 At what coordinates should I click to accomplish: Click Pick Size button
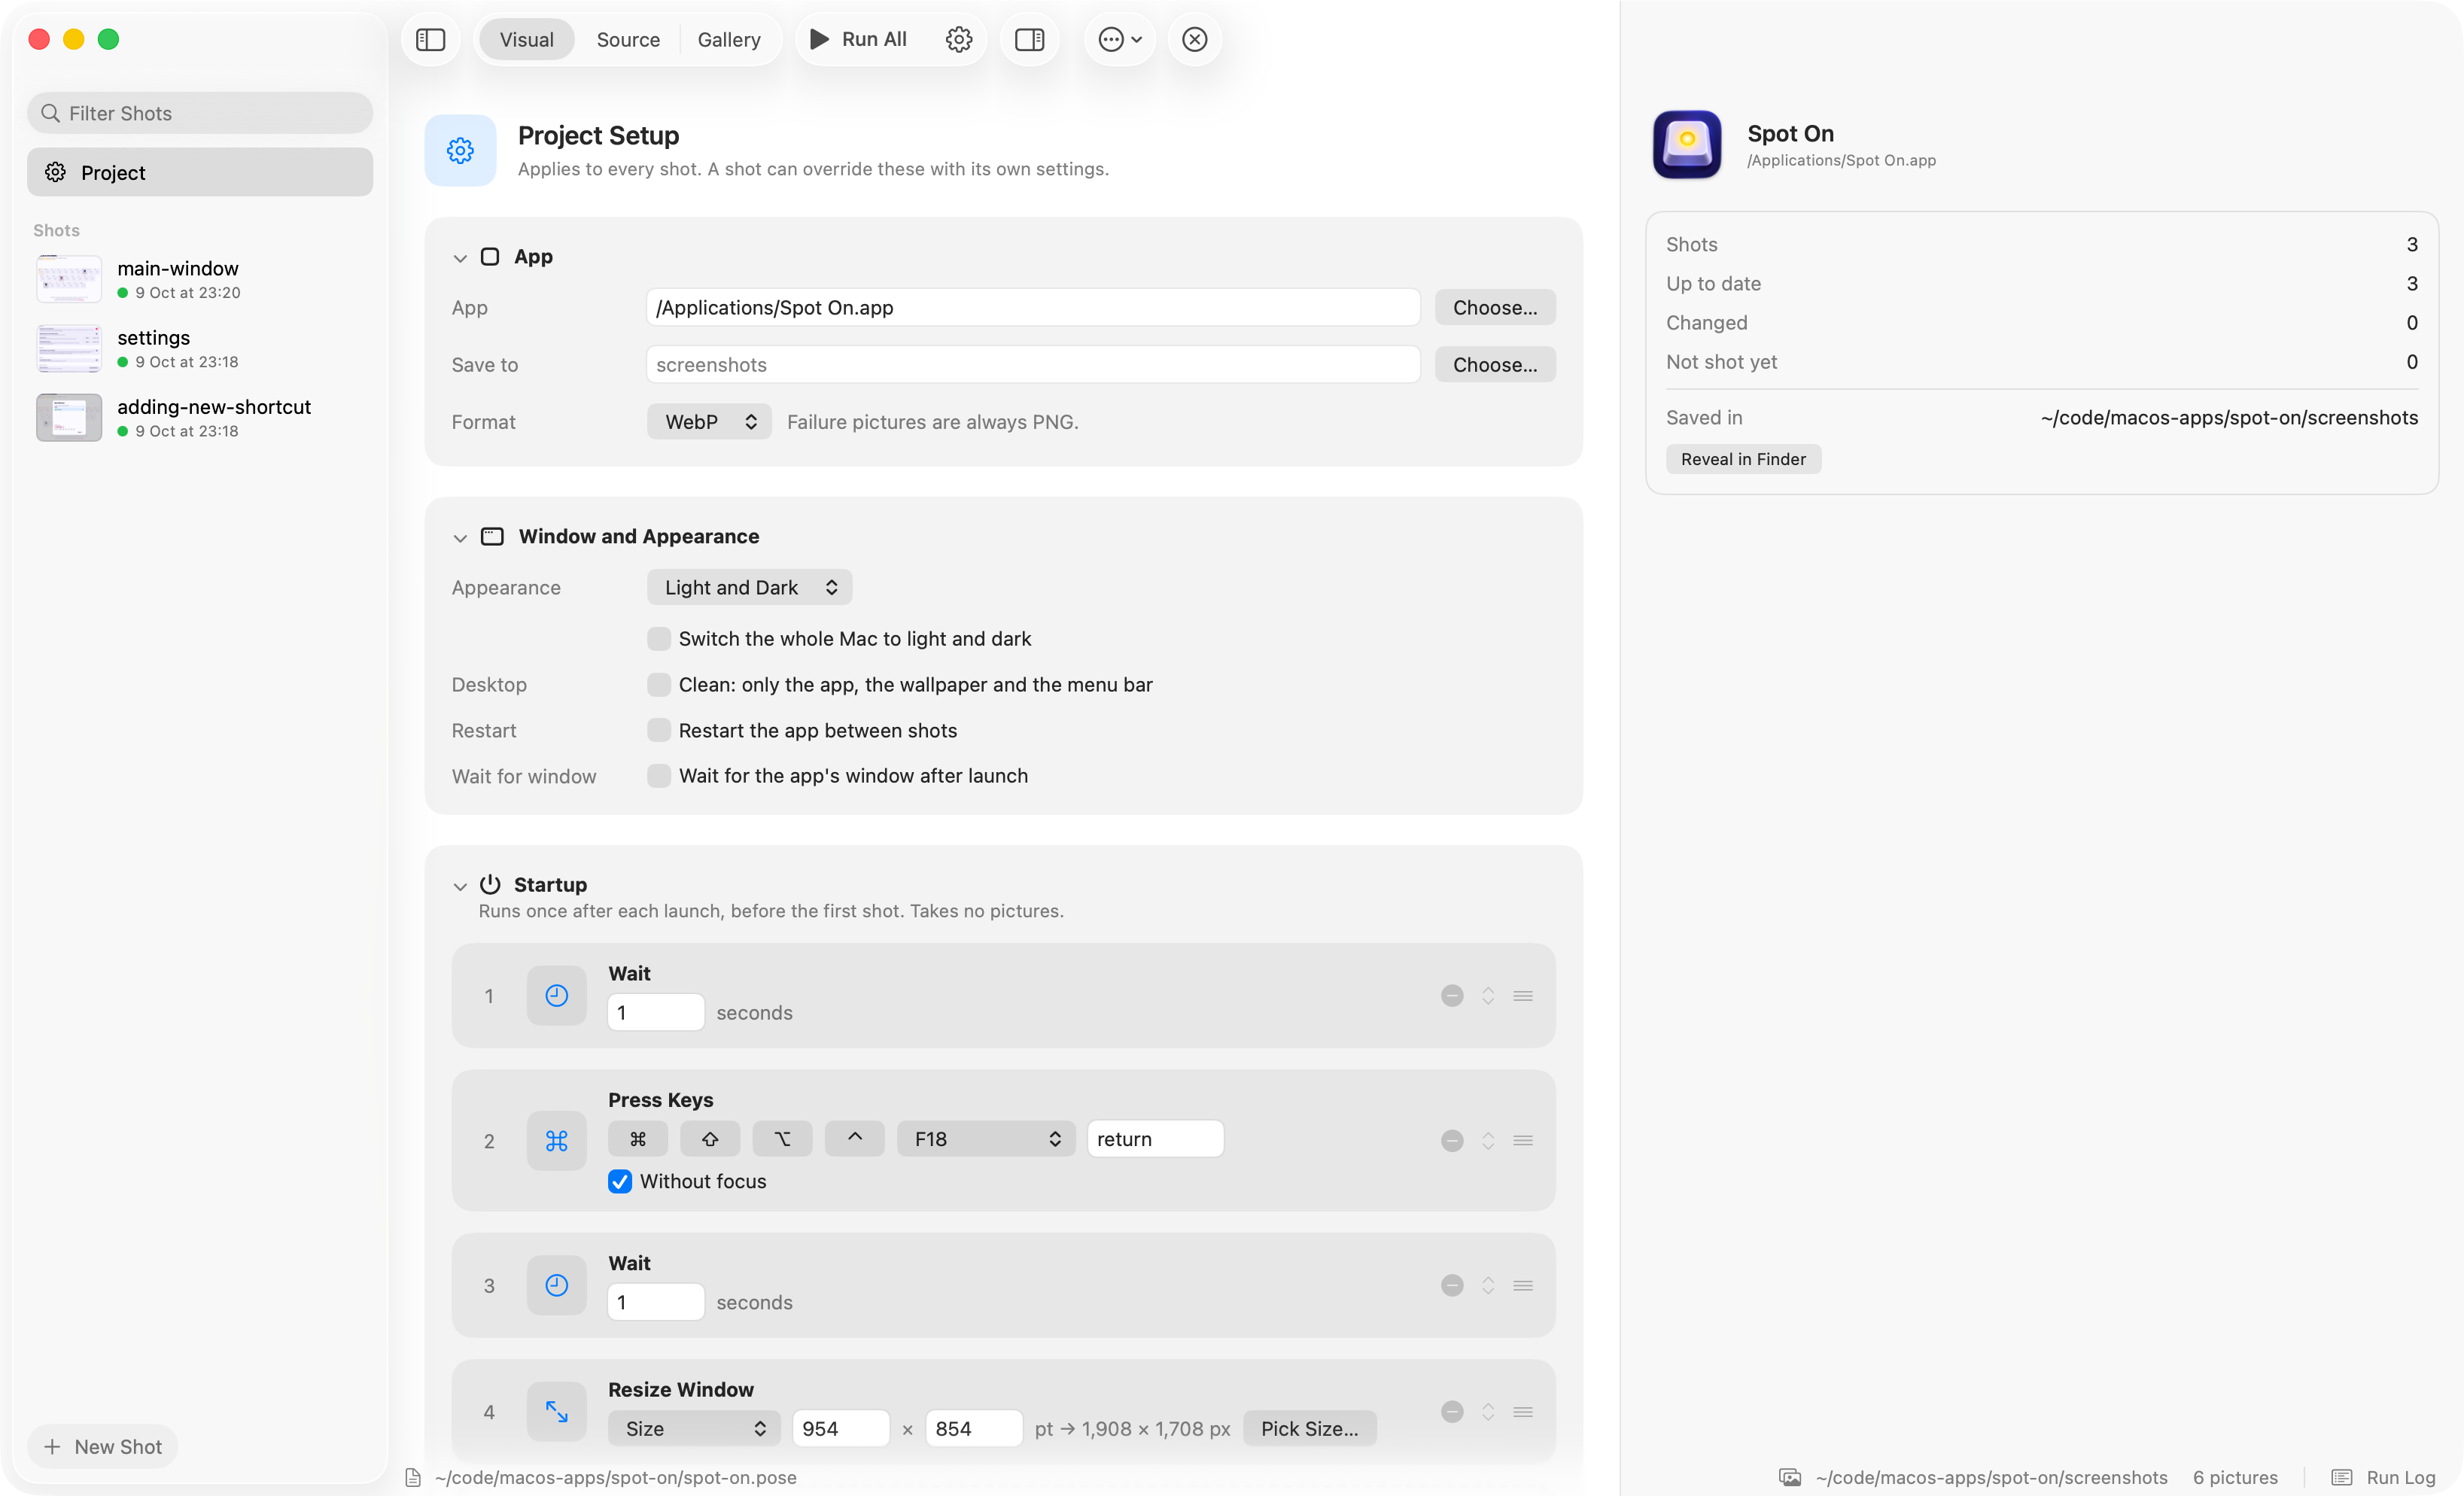[1309, 1429]
